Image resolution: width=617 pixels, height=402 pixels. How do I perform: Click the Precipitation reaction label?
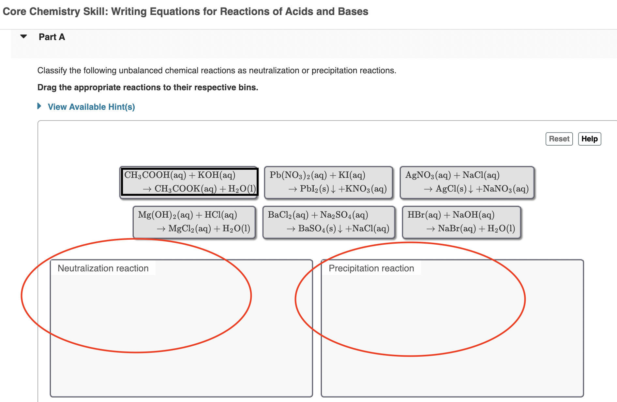tap(371, 268)
